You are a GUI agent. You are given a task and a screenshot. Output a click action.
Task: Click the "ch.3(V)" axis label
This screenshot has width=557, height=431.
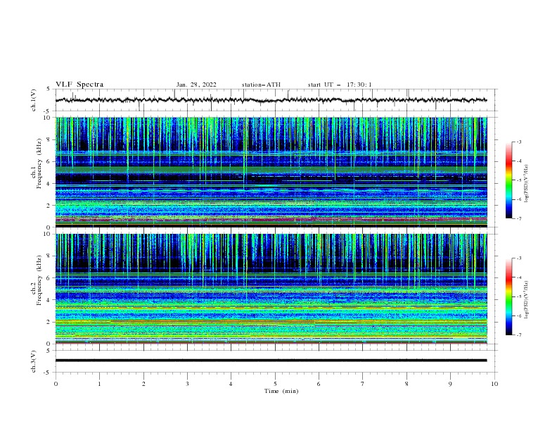[34, 361]
